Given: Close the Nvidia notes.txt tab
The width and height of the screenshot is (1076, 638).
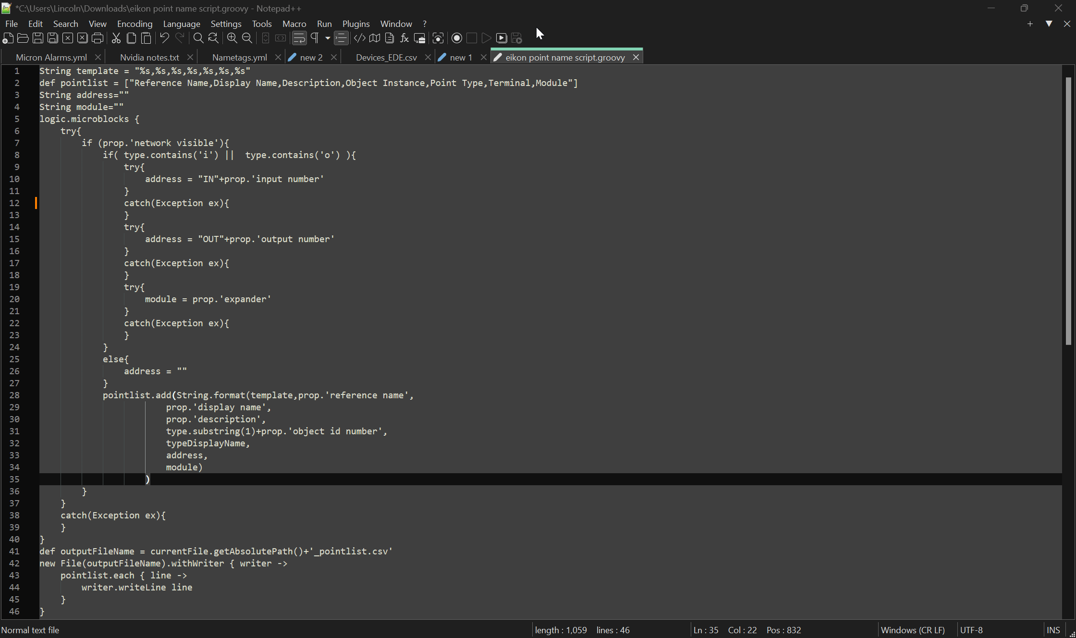Looking at the screenshot, I should (x=190, y=57).
